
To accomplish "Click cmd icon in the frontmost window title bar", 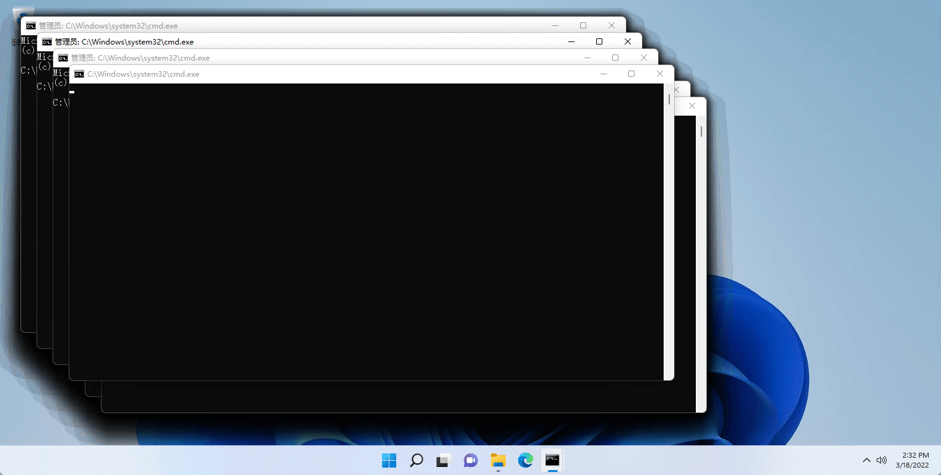I will coord(79,74).
